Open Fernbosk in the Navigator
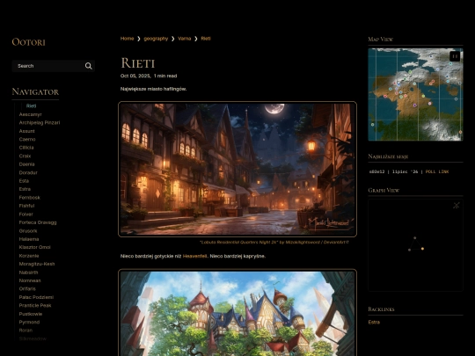Screen dimensions: 475x356 (29, 198)
